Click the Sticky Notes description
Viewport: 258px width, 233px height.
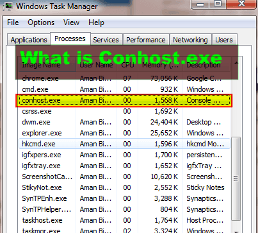click(x=206, y=187)
